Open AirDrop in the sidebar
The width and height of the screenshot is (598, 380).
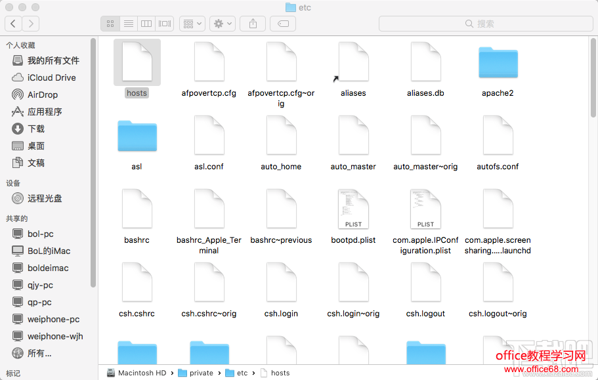point(42,95)
